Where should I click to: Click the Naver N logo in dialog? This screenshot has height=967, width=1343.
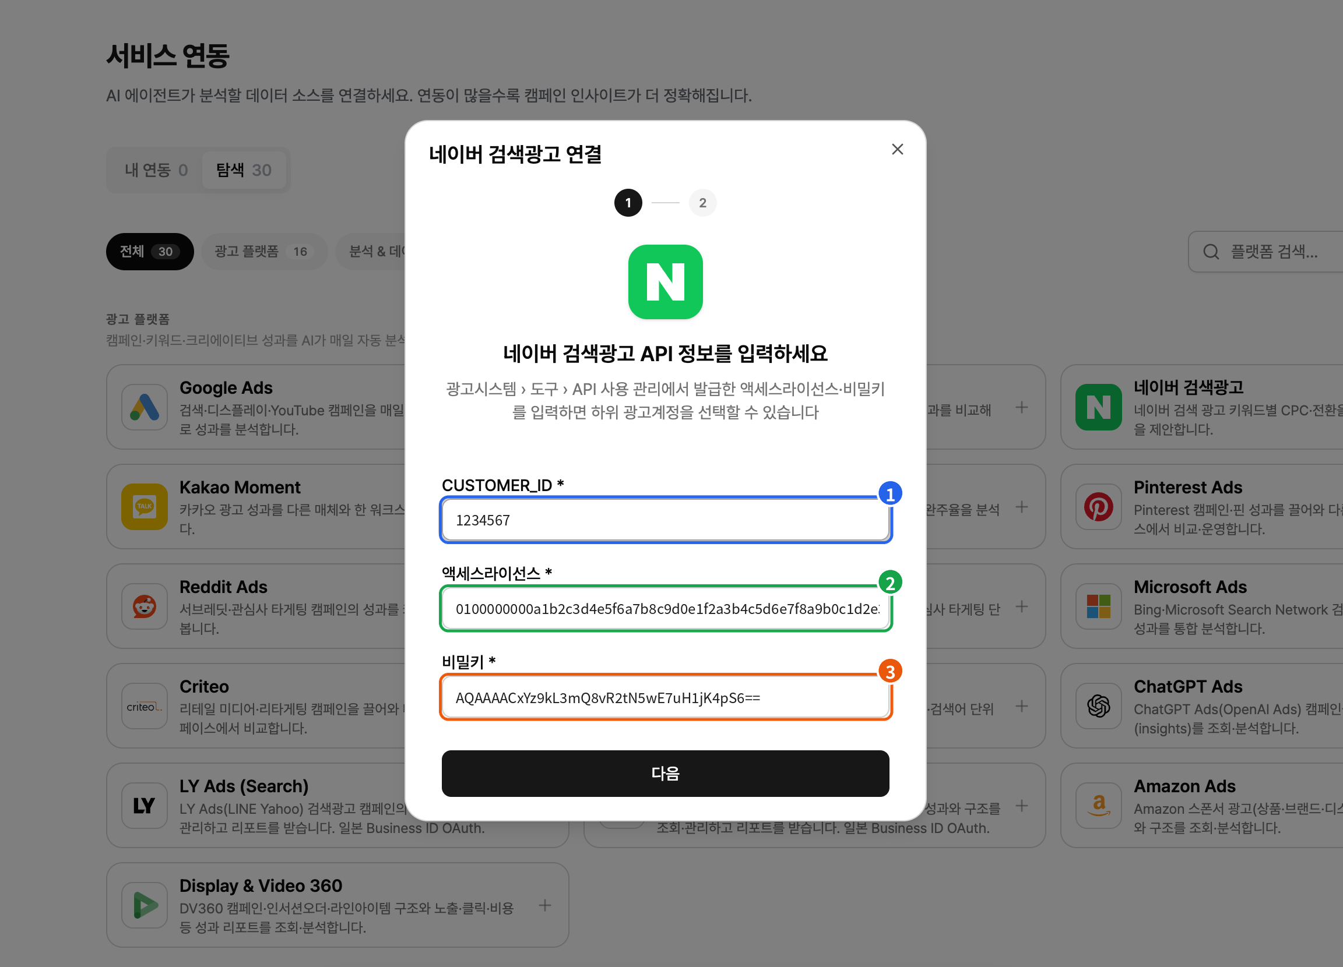[665, 282]
